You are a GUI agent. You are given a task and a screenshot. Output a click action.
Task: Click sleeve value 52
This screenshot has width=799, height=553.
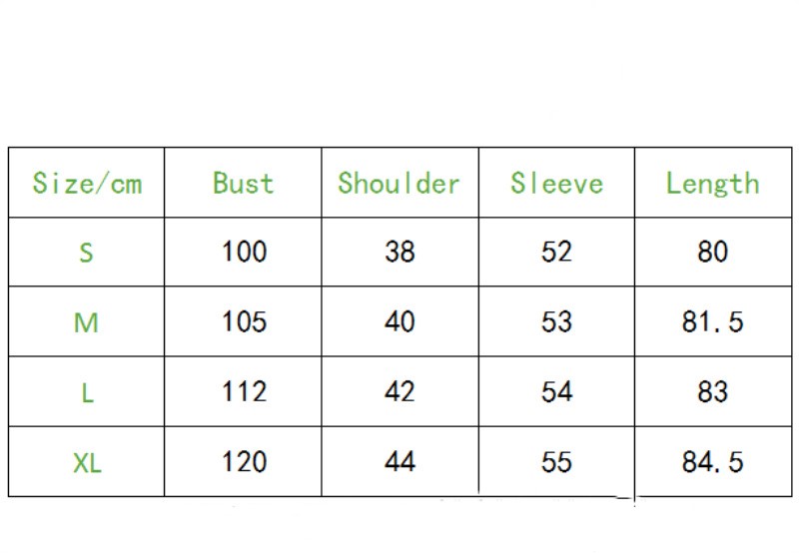pos(556,252)
